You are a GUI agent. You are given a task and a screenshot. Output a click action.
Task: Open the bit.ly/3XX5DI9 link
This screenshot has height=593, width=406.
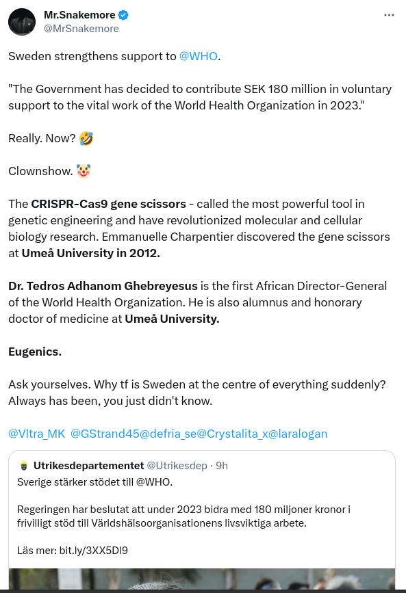pos(94,551)
